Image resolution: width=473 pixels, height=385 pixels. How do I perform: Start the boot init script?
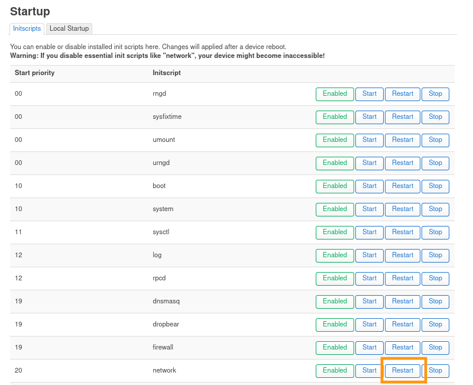tap(370, 186)
